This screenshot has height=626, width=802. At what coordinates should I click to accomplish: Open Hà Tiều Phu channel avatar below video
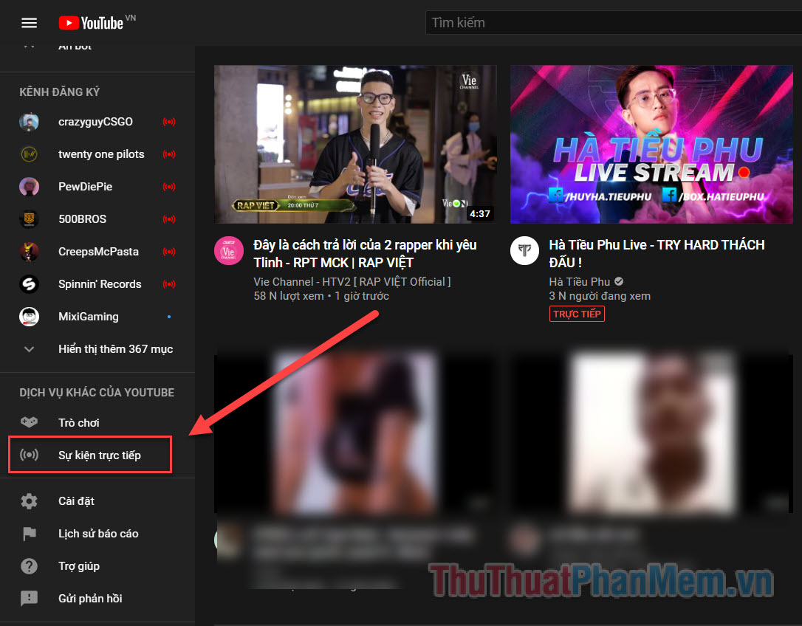525,250
